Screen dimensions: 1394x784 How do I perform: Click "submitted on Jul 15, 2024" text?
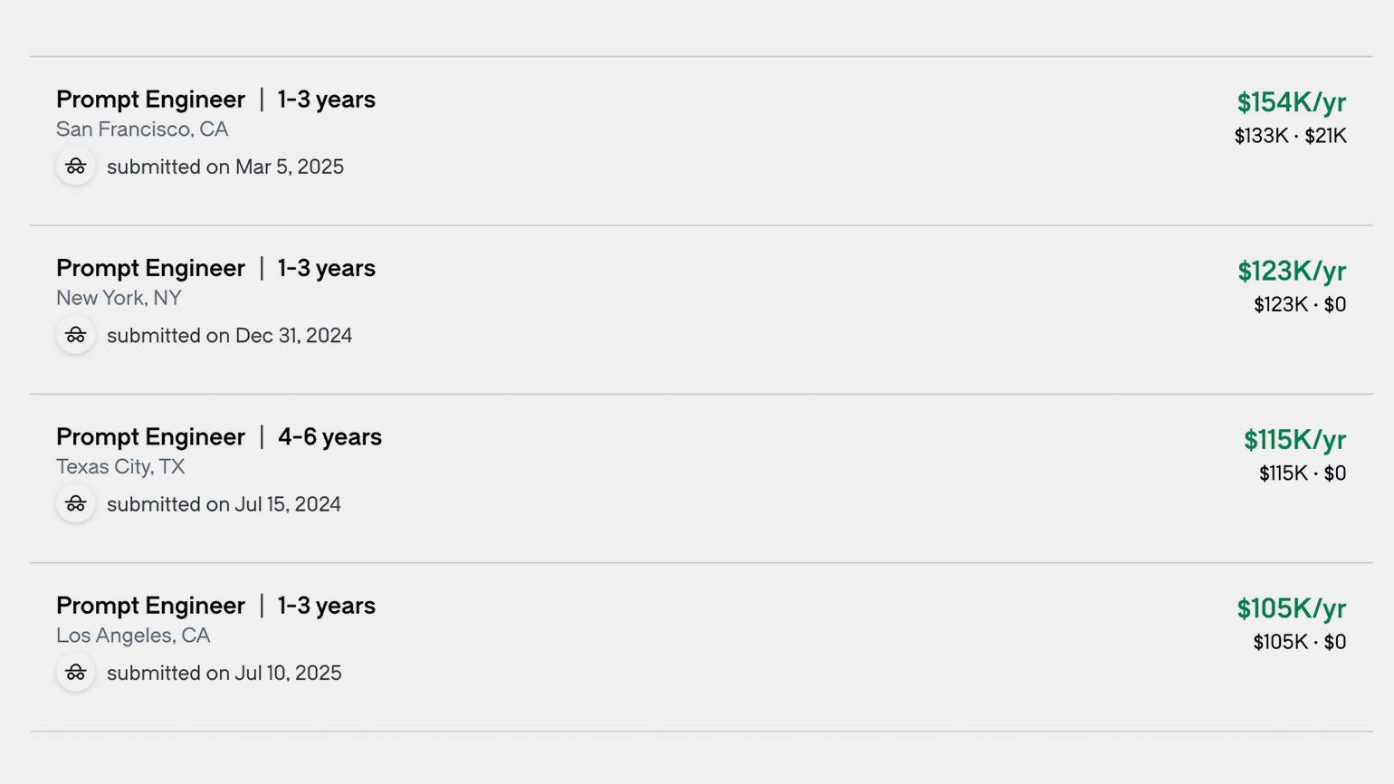click(x=224, y=504)
